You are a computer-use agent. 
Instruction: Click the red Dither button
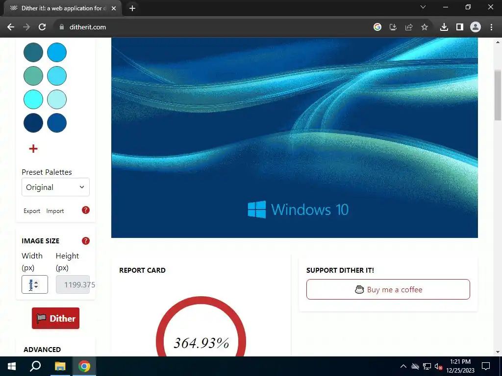pyautogui.click(x=55, y=318)
